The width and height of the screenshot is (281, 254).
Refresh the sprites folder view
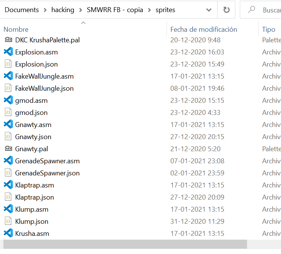click(x=226, y=10)
